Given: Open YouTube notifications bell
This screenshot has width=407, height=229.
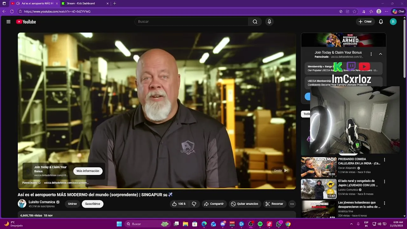Looking at the screenshot, I should pos(381,22).
